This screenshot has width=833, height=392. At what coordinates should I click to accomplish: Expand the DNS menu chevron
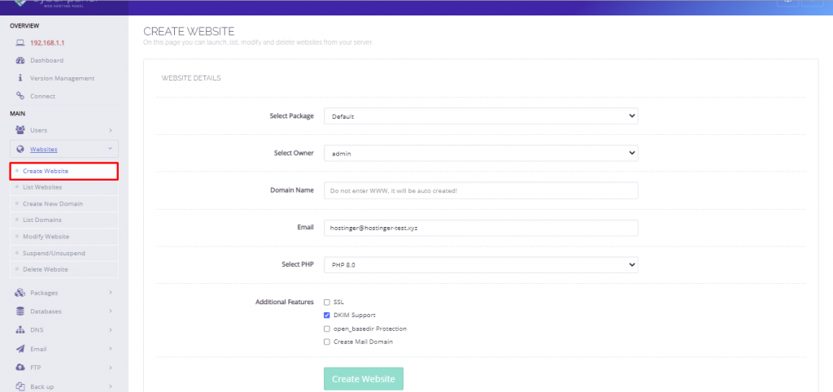click(x=110, y=330)
